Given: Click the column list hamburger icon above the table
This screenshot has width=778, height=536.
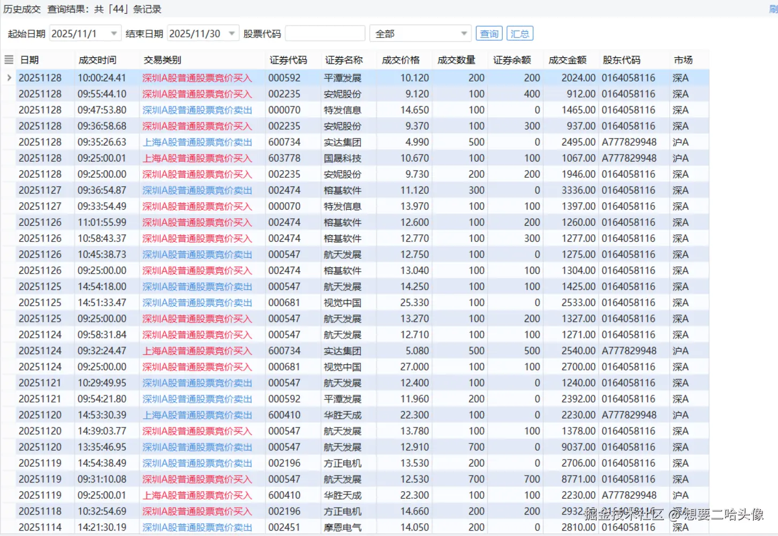Looking at the screenshot, I should (x=9, y=59).
